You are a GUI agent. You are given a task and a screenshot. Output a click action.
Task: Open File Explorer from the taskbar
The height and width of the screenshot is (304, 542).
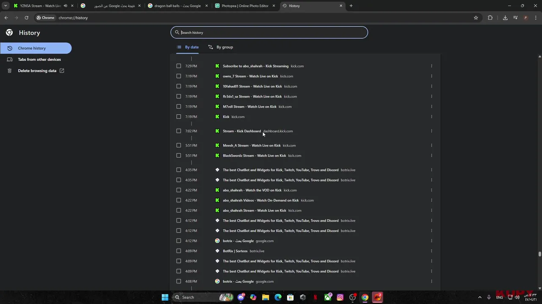coord(265,297)
